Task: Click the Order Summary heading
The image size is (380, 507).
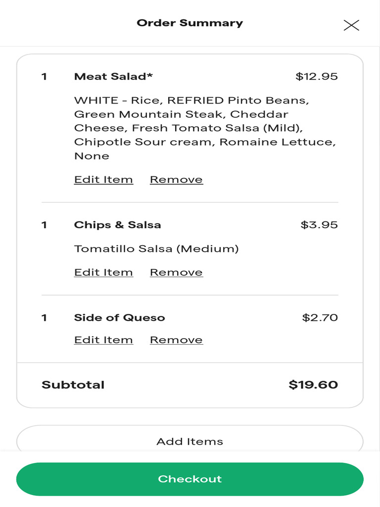Action: point(190,23)
